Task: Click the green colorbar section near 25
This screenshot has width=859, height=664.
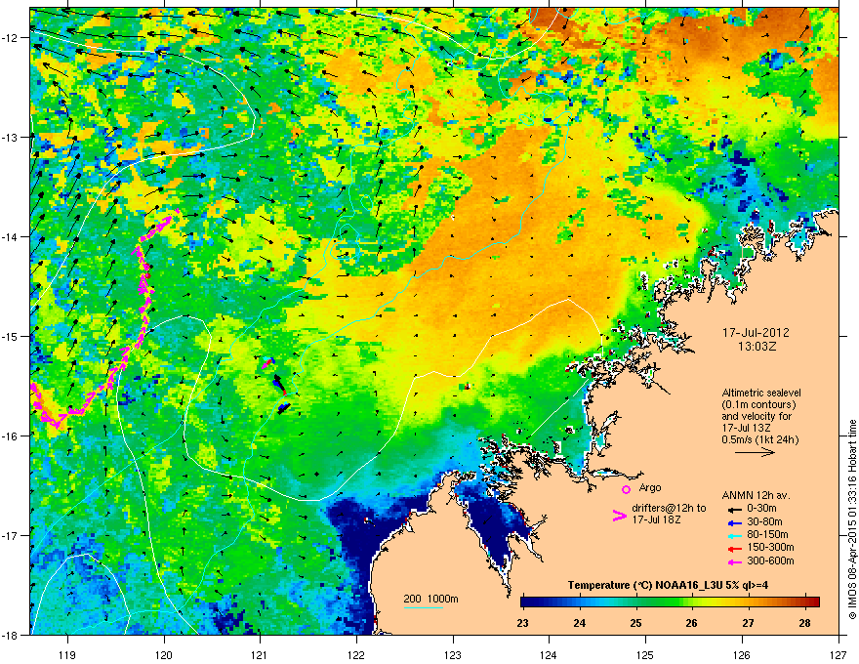Action: tap(635, 602)
